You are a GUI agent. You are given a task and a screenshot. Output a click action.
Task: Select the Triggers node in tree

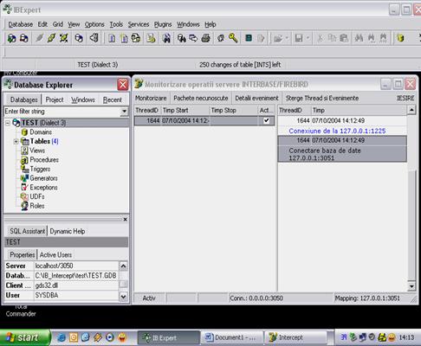coord(40,169)
